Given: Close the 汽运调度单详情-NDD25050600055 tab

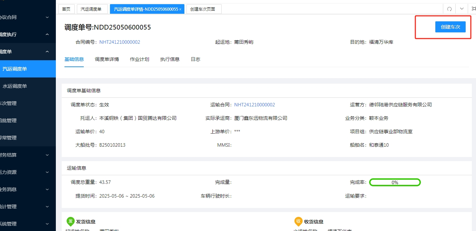Looking at the screenshot, I should (180, 9).
